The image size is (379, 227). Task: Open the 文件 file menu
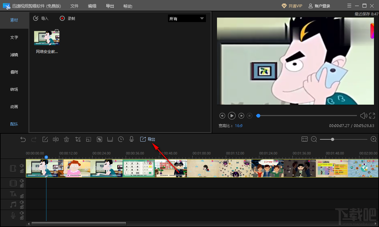tap(74, 6)
